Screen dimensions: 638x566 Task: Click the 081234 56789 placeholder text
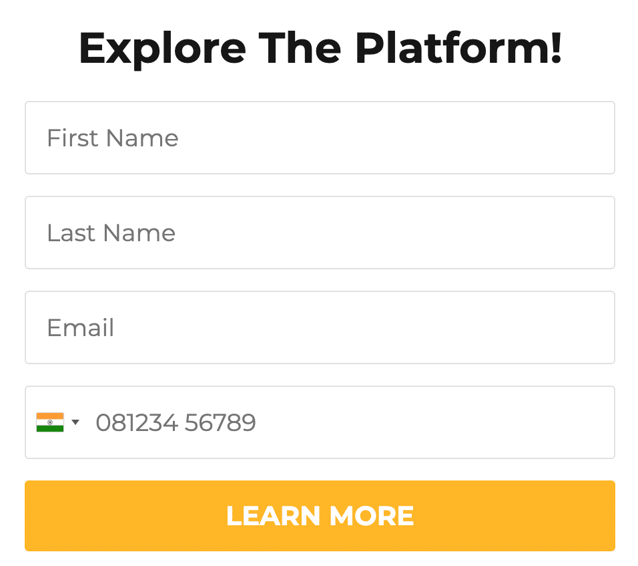pyautogui.click(x=176, y=422)
